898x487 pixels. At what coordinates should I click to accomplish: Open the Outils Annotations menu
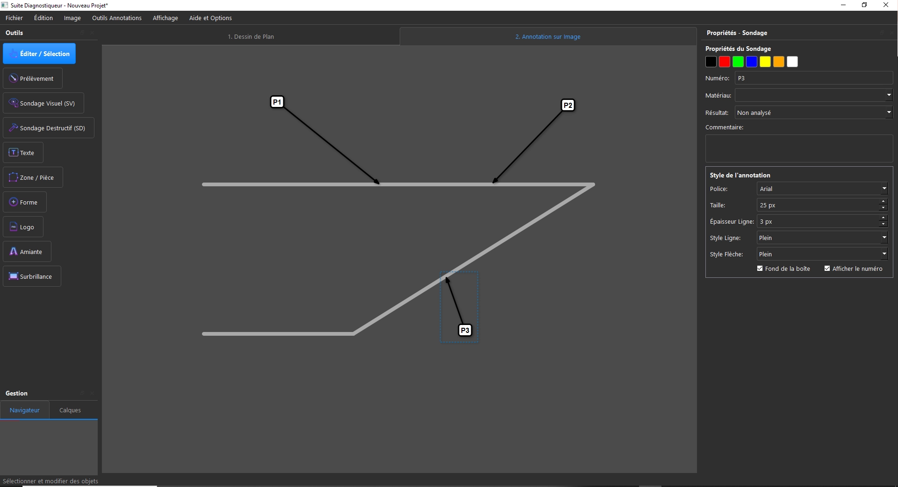tap(116, 18)
